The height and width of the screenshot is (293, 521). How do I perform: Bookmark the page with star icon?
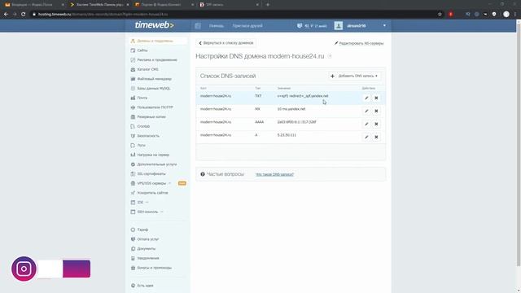(440, 15)
